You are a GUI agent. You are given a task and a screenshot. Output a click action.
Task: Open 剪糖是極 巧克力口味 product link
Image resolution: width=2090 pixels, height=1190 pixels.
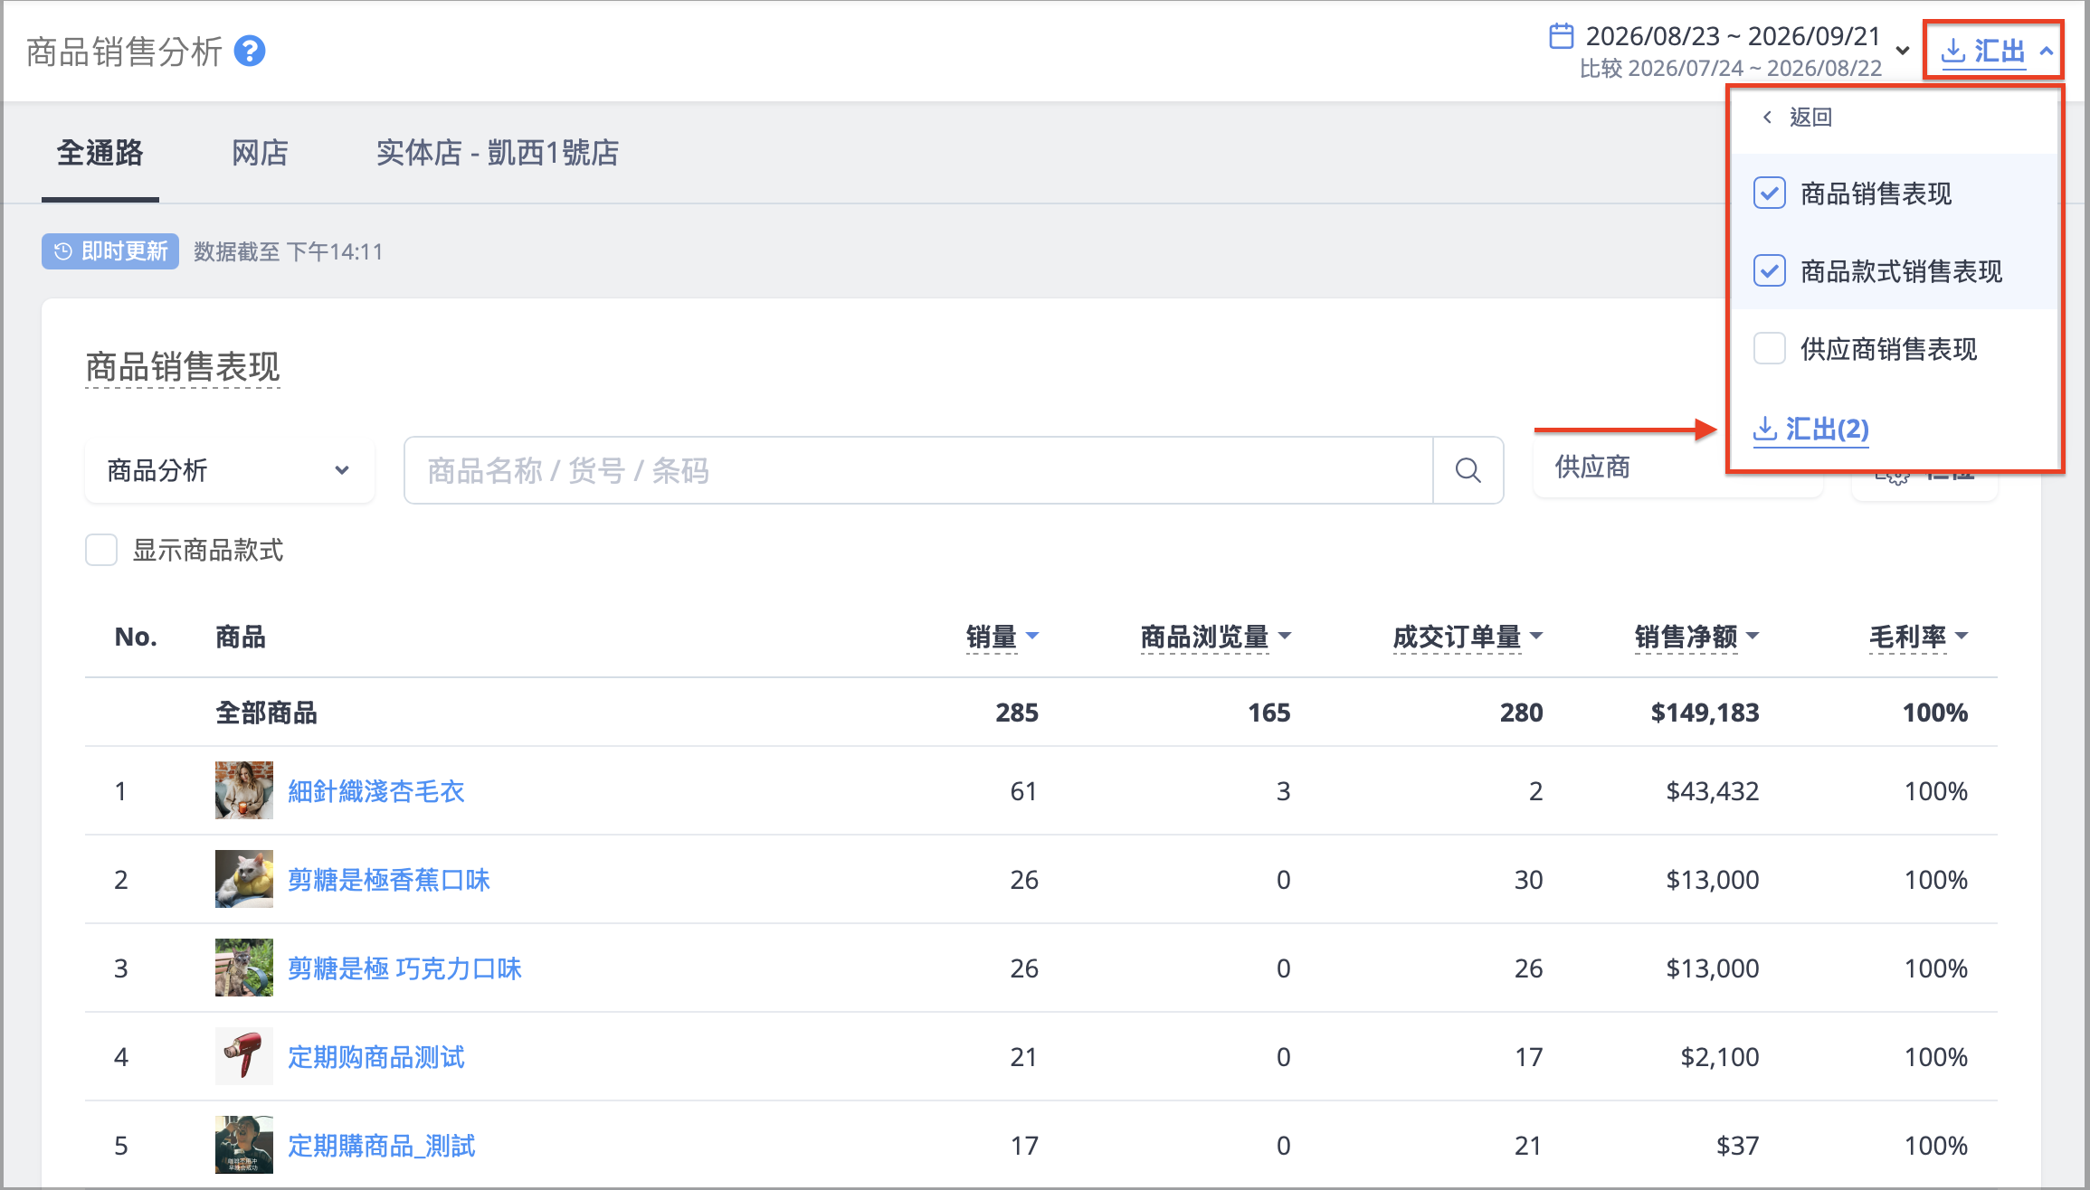(x=404, y=968)
